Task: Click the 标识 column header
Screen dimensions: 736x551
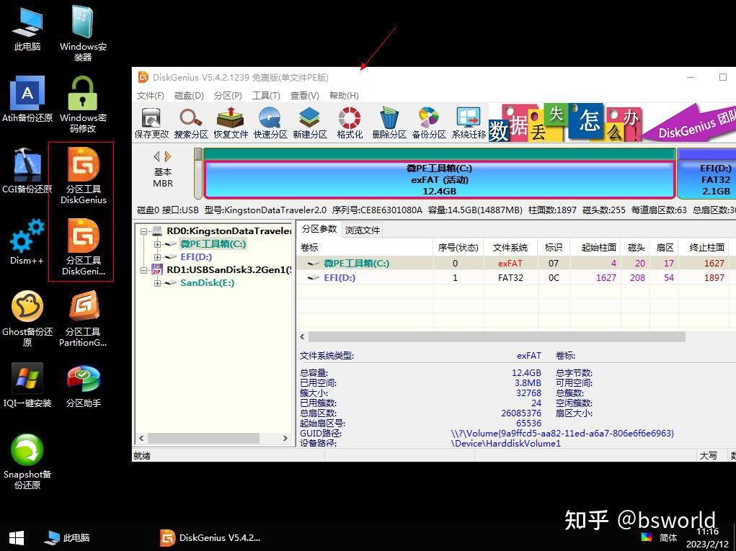Action: click(554, 247)
